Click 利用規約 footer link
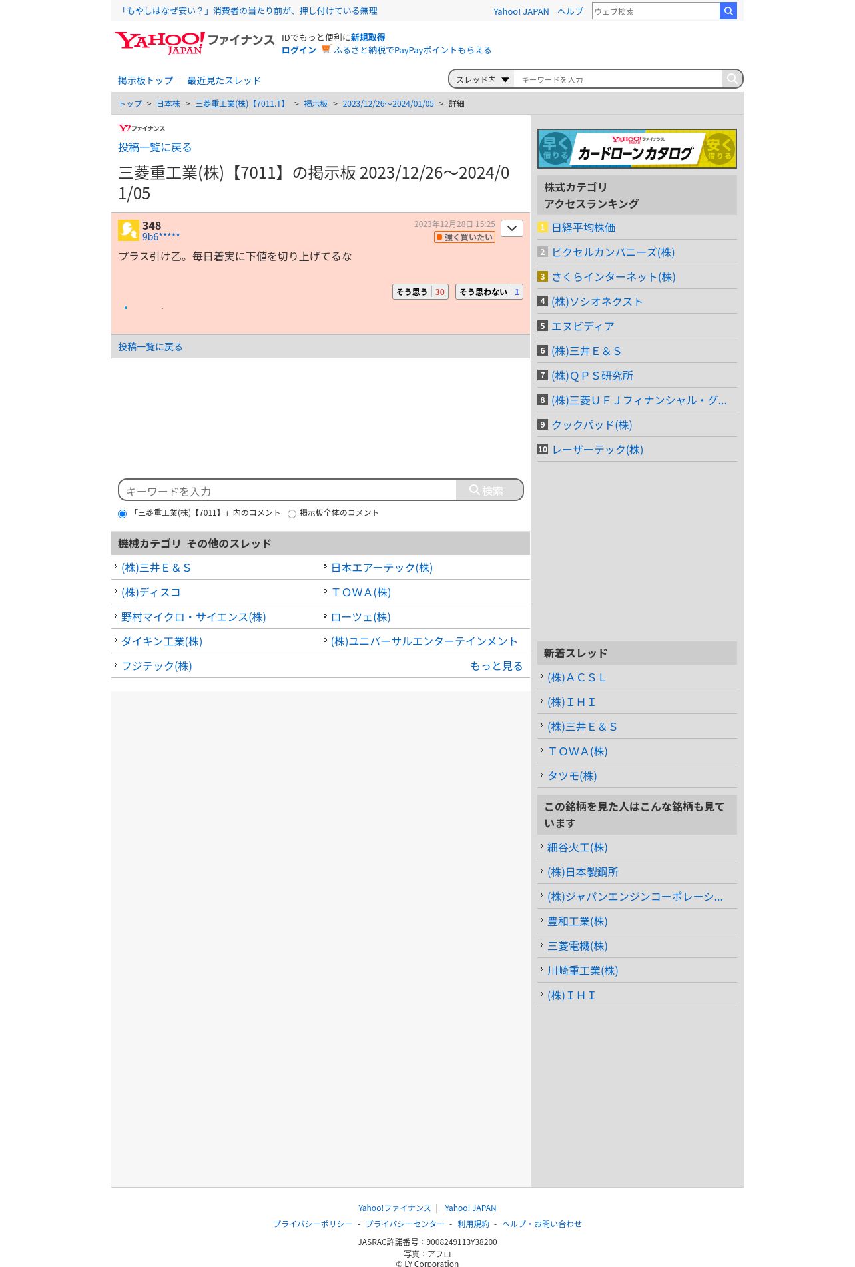855x1267 pixels. (473, 1224)
